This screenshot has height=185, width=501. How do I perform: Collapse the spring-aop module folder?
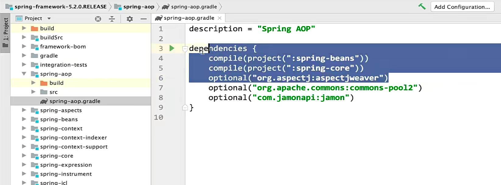tap(24, 74)
